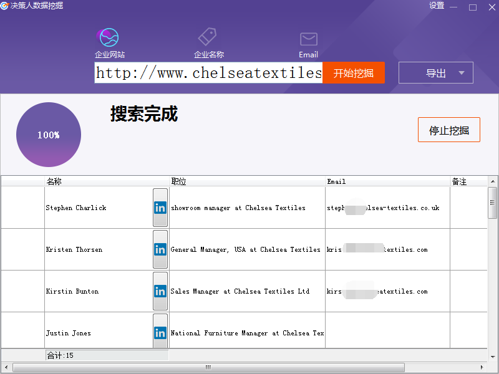Viewport: 499px width, 374px height.
Task: Maximize the 决策人数据挖掘 window
Action: [x=473, y=7]
